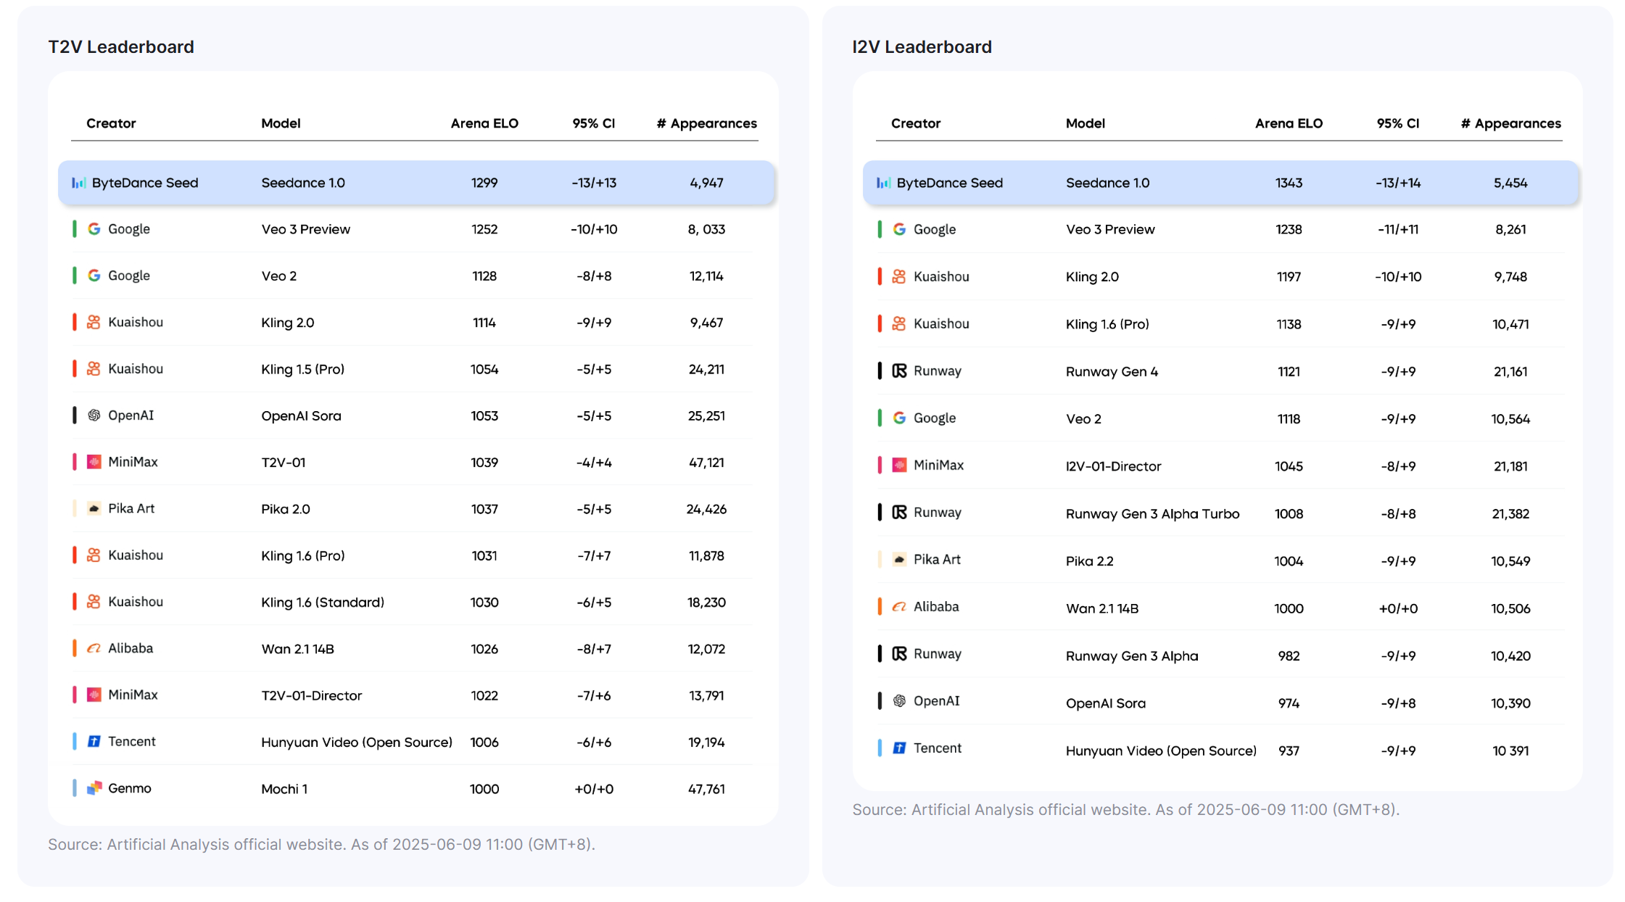1625x902 pixels.
Task: Click the Google logo beside Veo 3 Preview in I2V
Action: pos(899,229)
